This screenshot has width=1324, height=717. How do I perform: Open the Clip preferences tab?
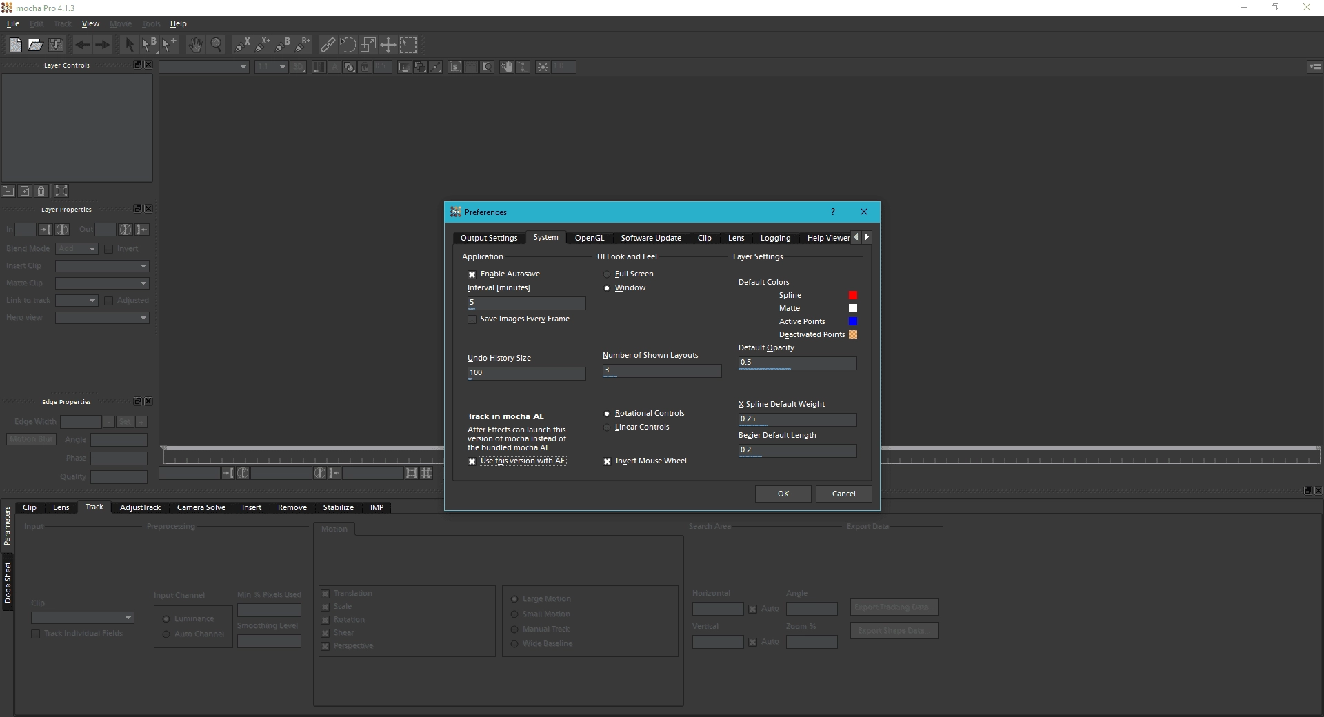click(x=704, y=238)
